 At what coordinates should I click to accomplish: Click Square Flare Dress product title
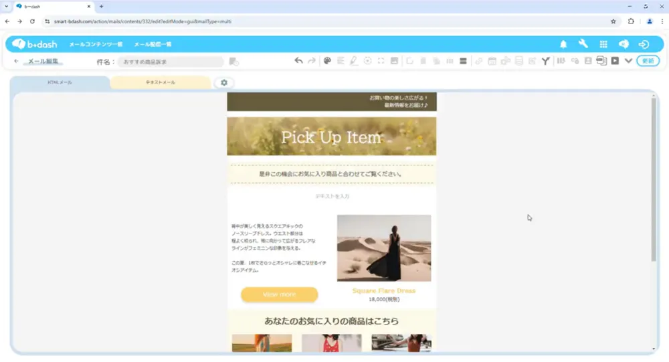tap(384, 290)
